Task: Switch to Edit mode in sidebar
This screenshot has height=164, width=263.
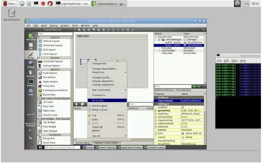Action: (30, 45)
